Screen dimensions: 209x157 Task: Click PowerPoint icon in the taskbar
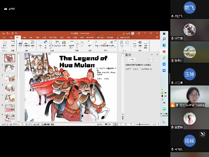(x=164, y=51)
